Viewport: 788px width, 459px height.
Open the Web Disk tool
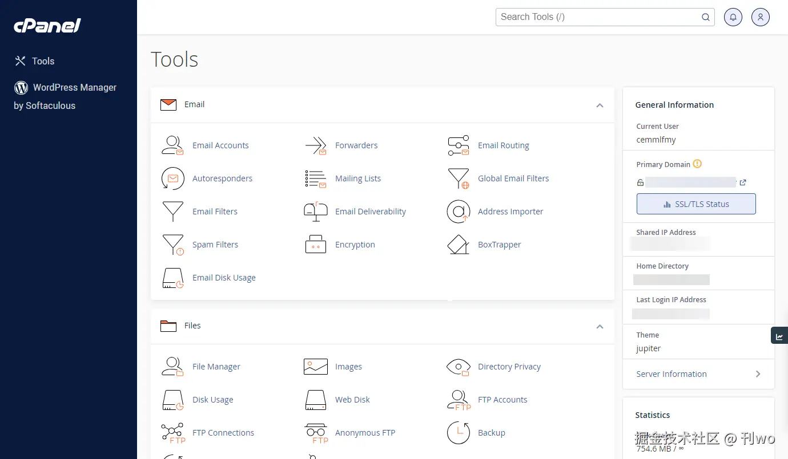click(x=352, y=400)
